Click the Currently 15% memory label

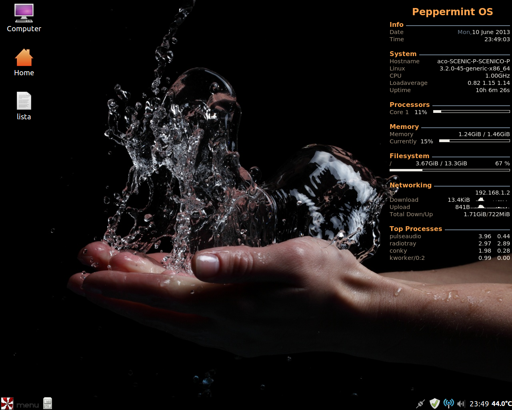(x=411, y=141)
